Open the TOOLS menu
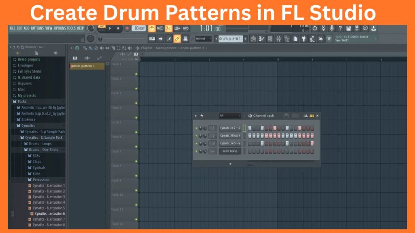The image size is (415, 233). (x=71, y=28)
